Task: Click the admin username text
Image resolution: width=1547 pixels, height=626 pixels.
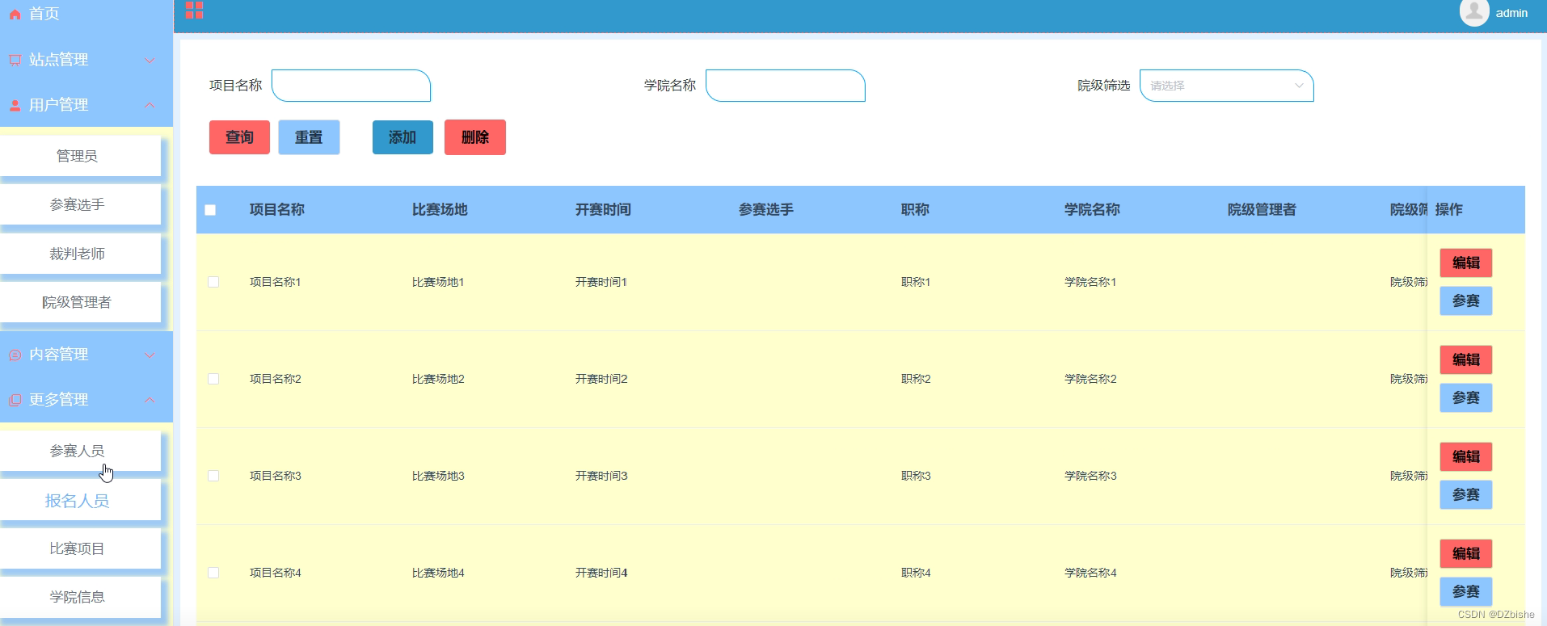Action: (x=1511, y=13)
